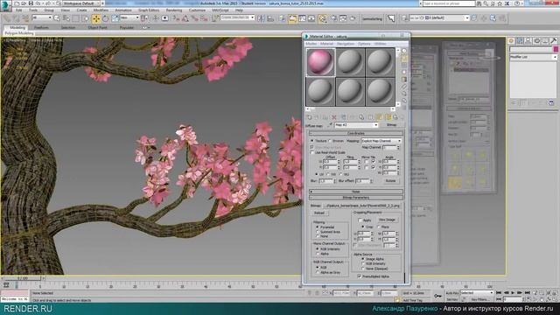Click the Sample Type icon on Material Editor side
The width and height of the screenshot is (560, 315).
pos(404,51)
